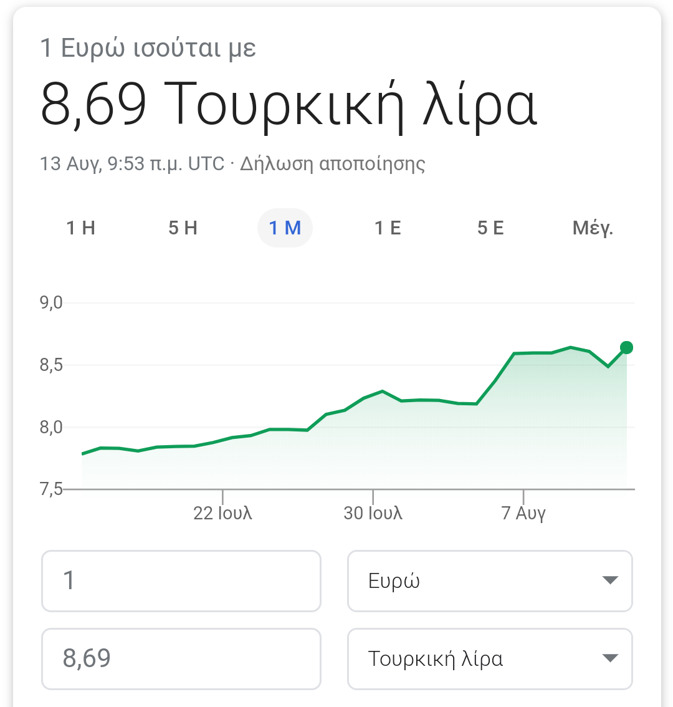The height and width of the screenshot is (707, 673).
Task: Click the 9,0 y-axis value label
Action: coord(51,303)
